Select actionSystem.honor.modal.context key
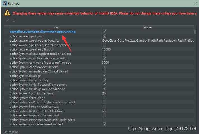This screenshot has width=199, height=134. click(x=34, y=107)
